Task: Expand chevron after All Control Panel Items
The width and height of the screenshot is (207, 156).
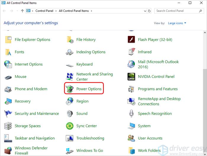Action: [x=91, y=11]
